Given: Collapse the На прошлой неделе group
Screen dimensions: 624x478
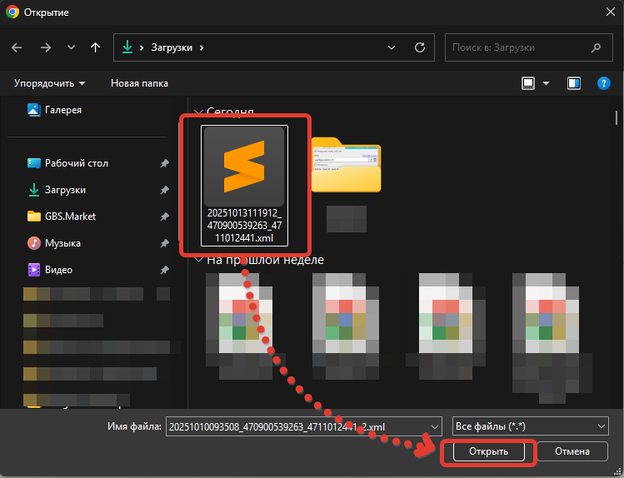Looking at the screenshot, I should pos(198,260).
